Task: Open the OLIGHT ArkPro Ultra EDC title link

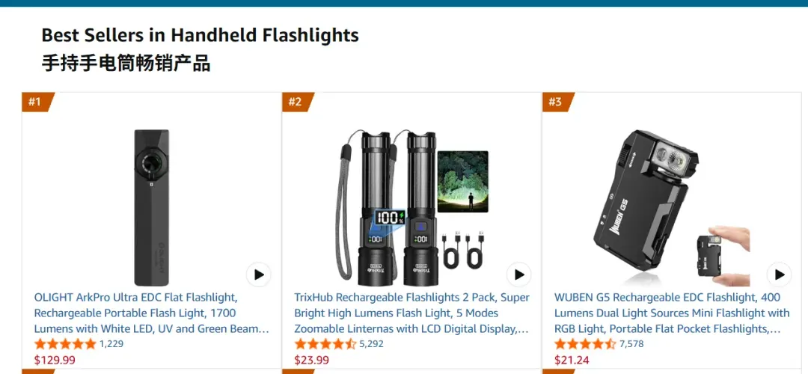Action: pos(151,313)
